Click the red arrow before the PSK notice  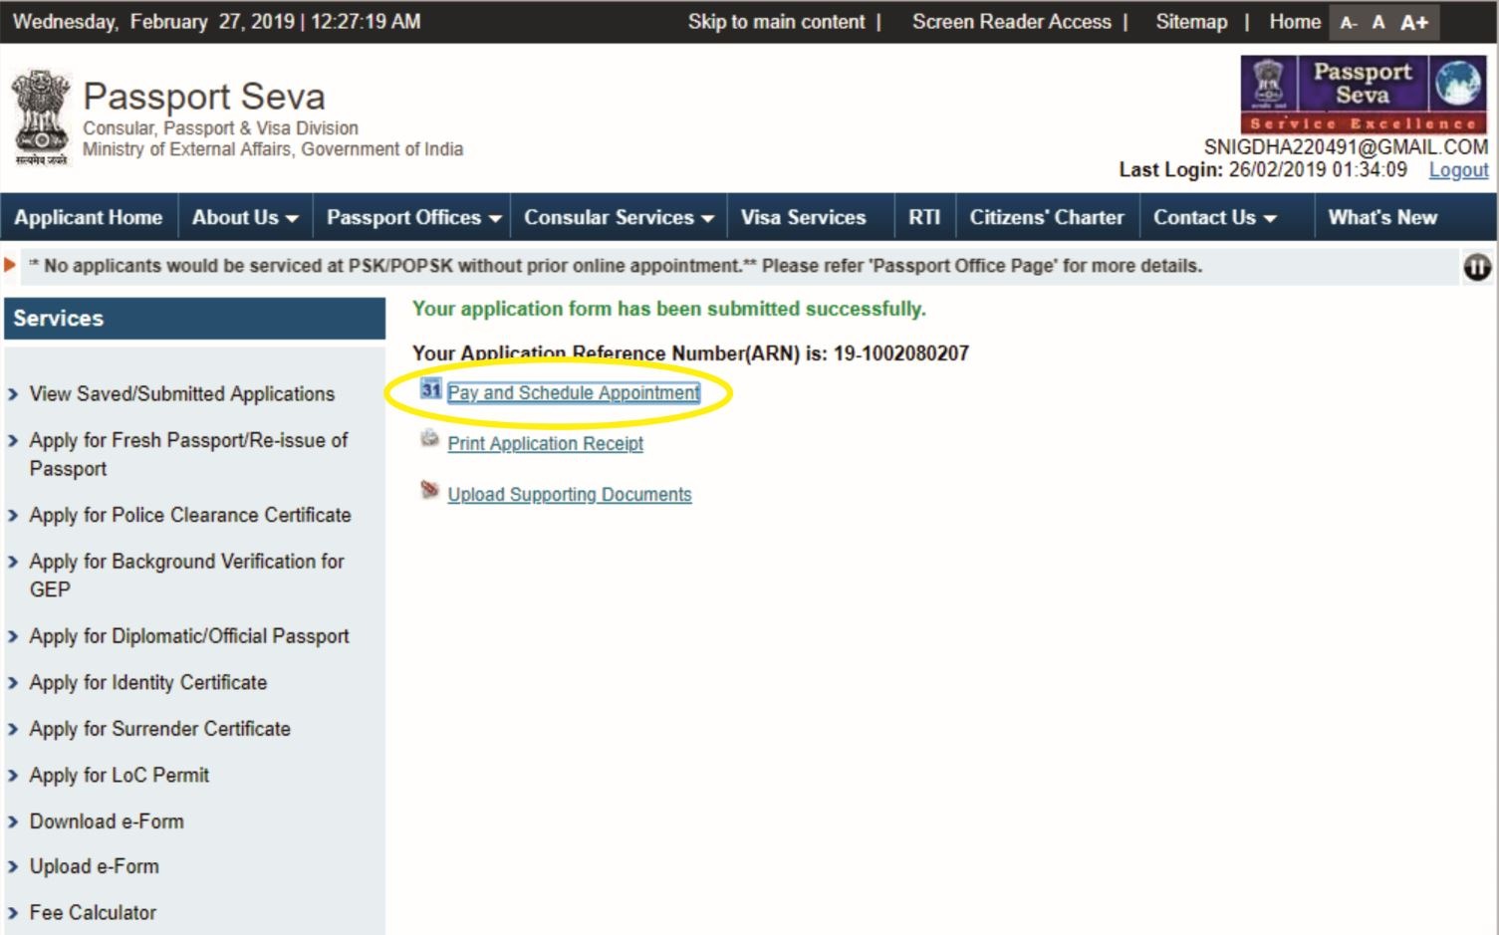point(11,266)
